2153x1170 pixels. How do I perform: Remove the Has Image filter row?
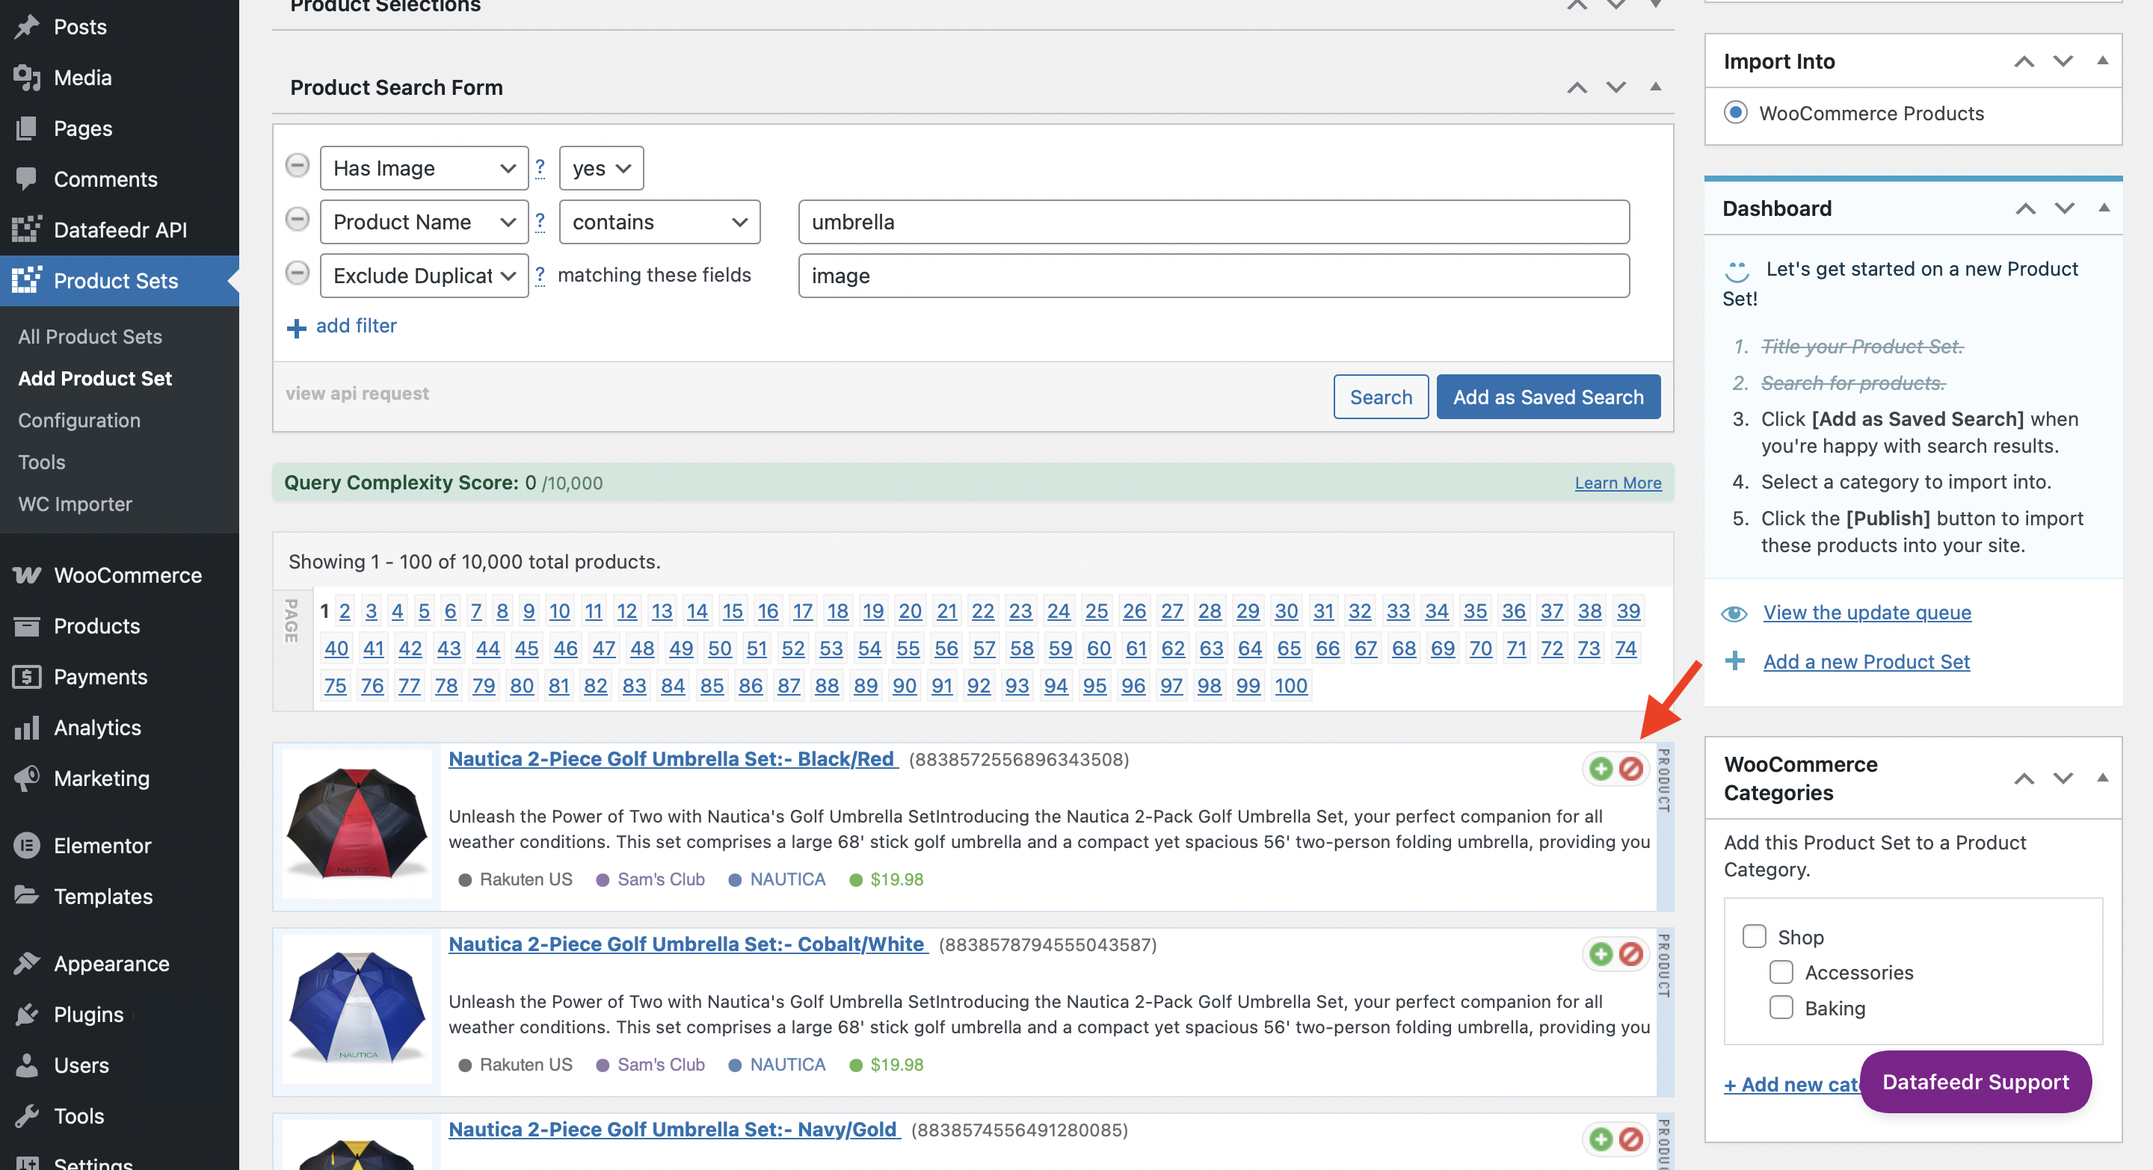coord(297,165)
